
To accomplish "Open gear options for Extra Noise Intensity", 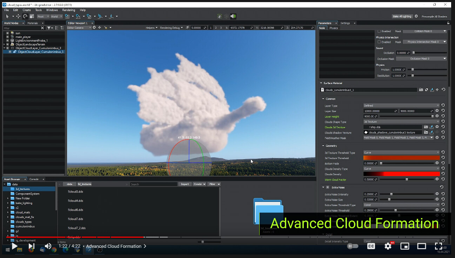I will click(437, 194).
